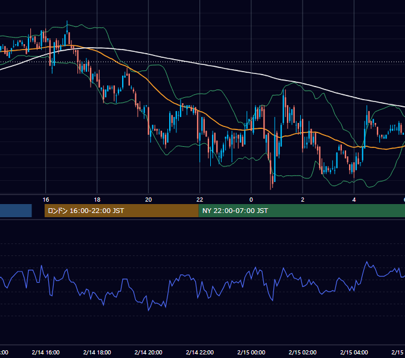This screenshot has width=405, height=358.
Task: Click the 2/14 22:00 time label
Action: click(x=200, y=352)
